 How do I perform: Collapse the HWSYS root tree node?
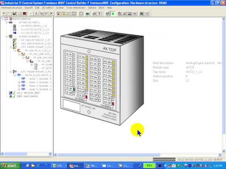pyautogui.click(x=2, y=19)
